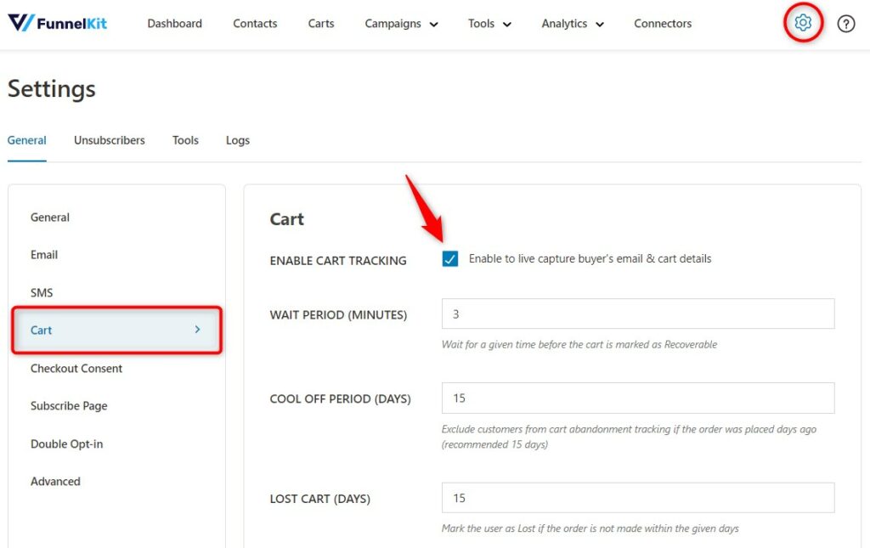Expand the Tools dropdown in top navigation
This screenshot has height=548, width=870.
pyautogui.click(x=489, y=24)
